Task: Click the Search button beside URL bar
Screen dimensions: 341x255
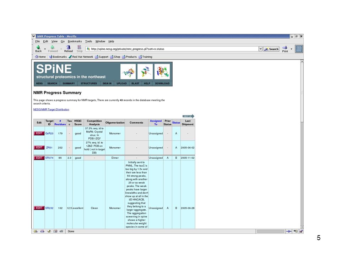Action: (271, 49)
